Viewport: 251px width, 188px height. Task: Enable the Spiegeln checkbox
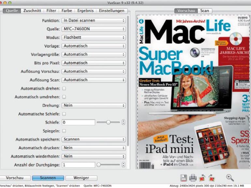tap(64, 131)
